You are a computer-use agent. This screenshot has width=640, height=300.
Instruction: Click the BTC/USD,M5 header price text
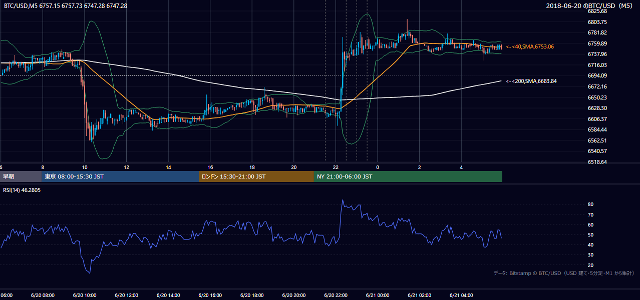click(65, 6)
